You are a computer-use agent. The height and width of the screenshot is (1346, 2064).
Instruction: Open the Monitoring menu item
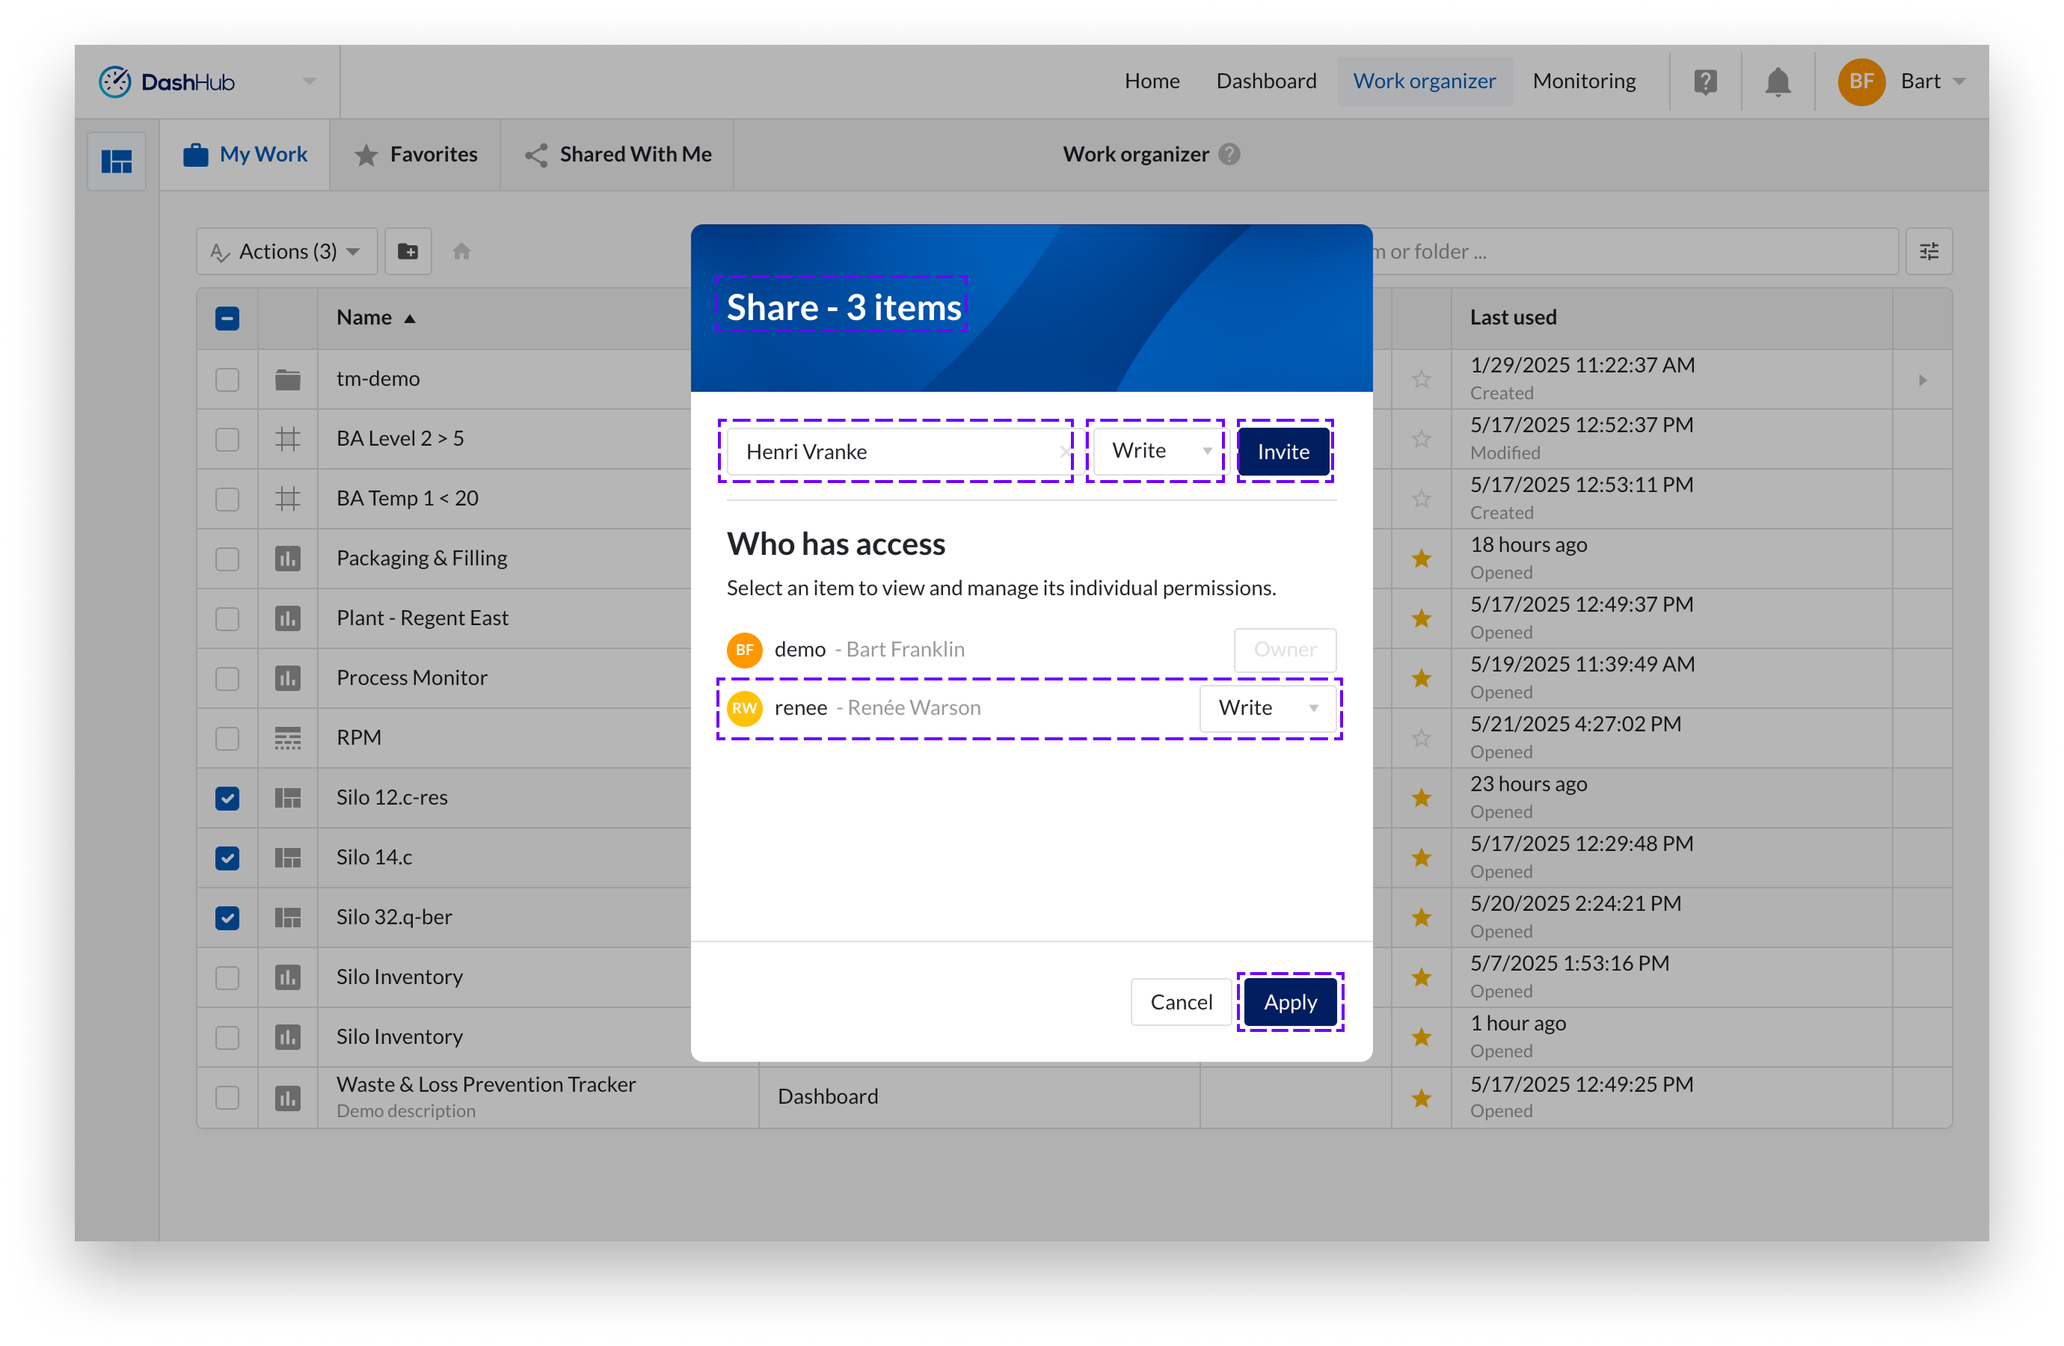pyautogui.click(x=1584, y=82)
